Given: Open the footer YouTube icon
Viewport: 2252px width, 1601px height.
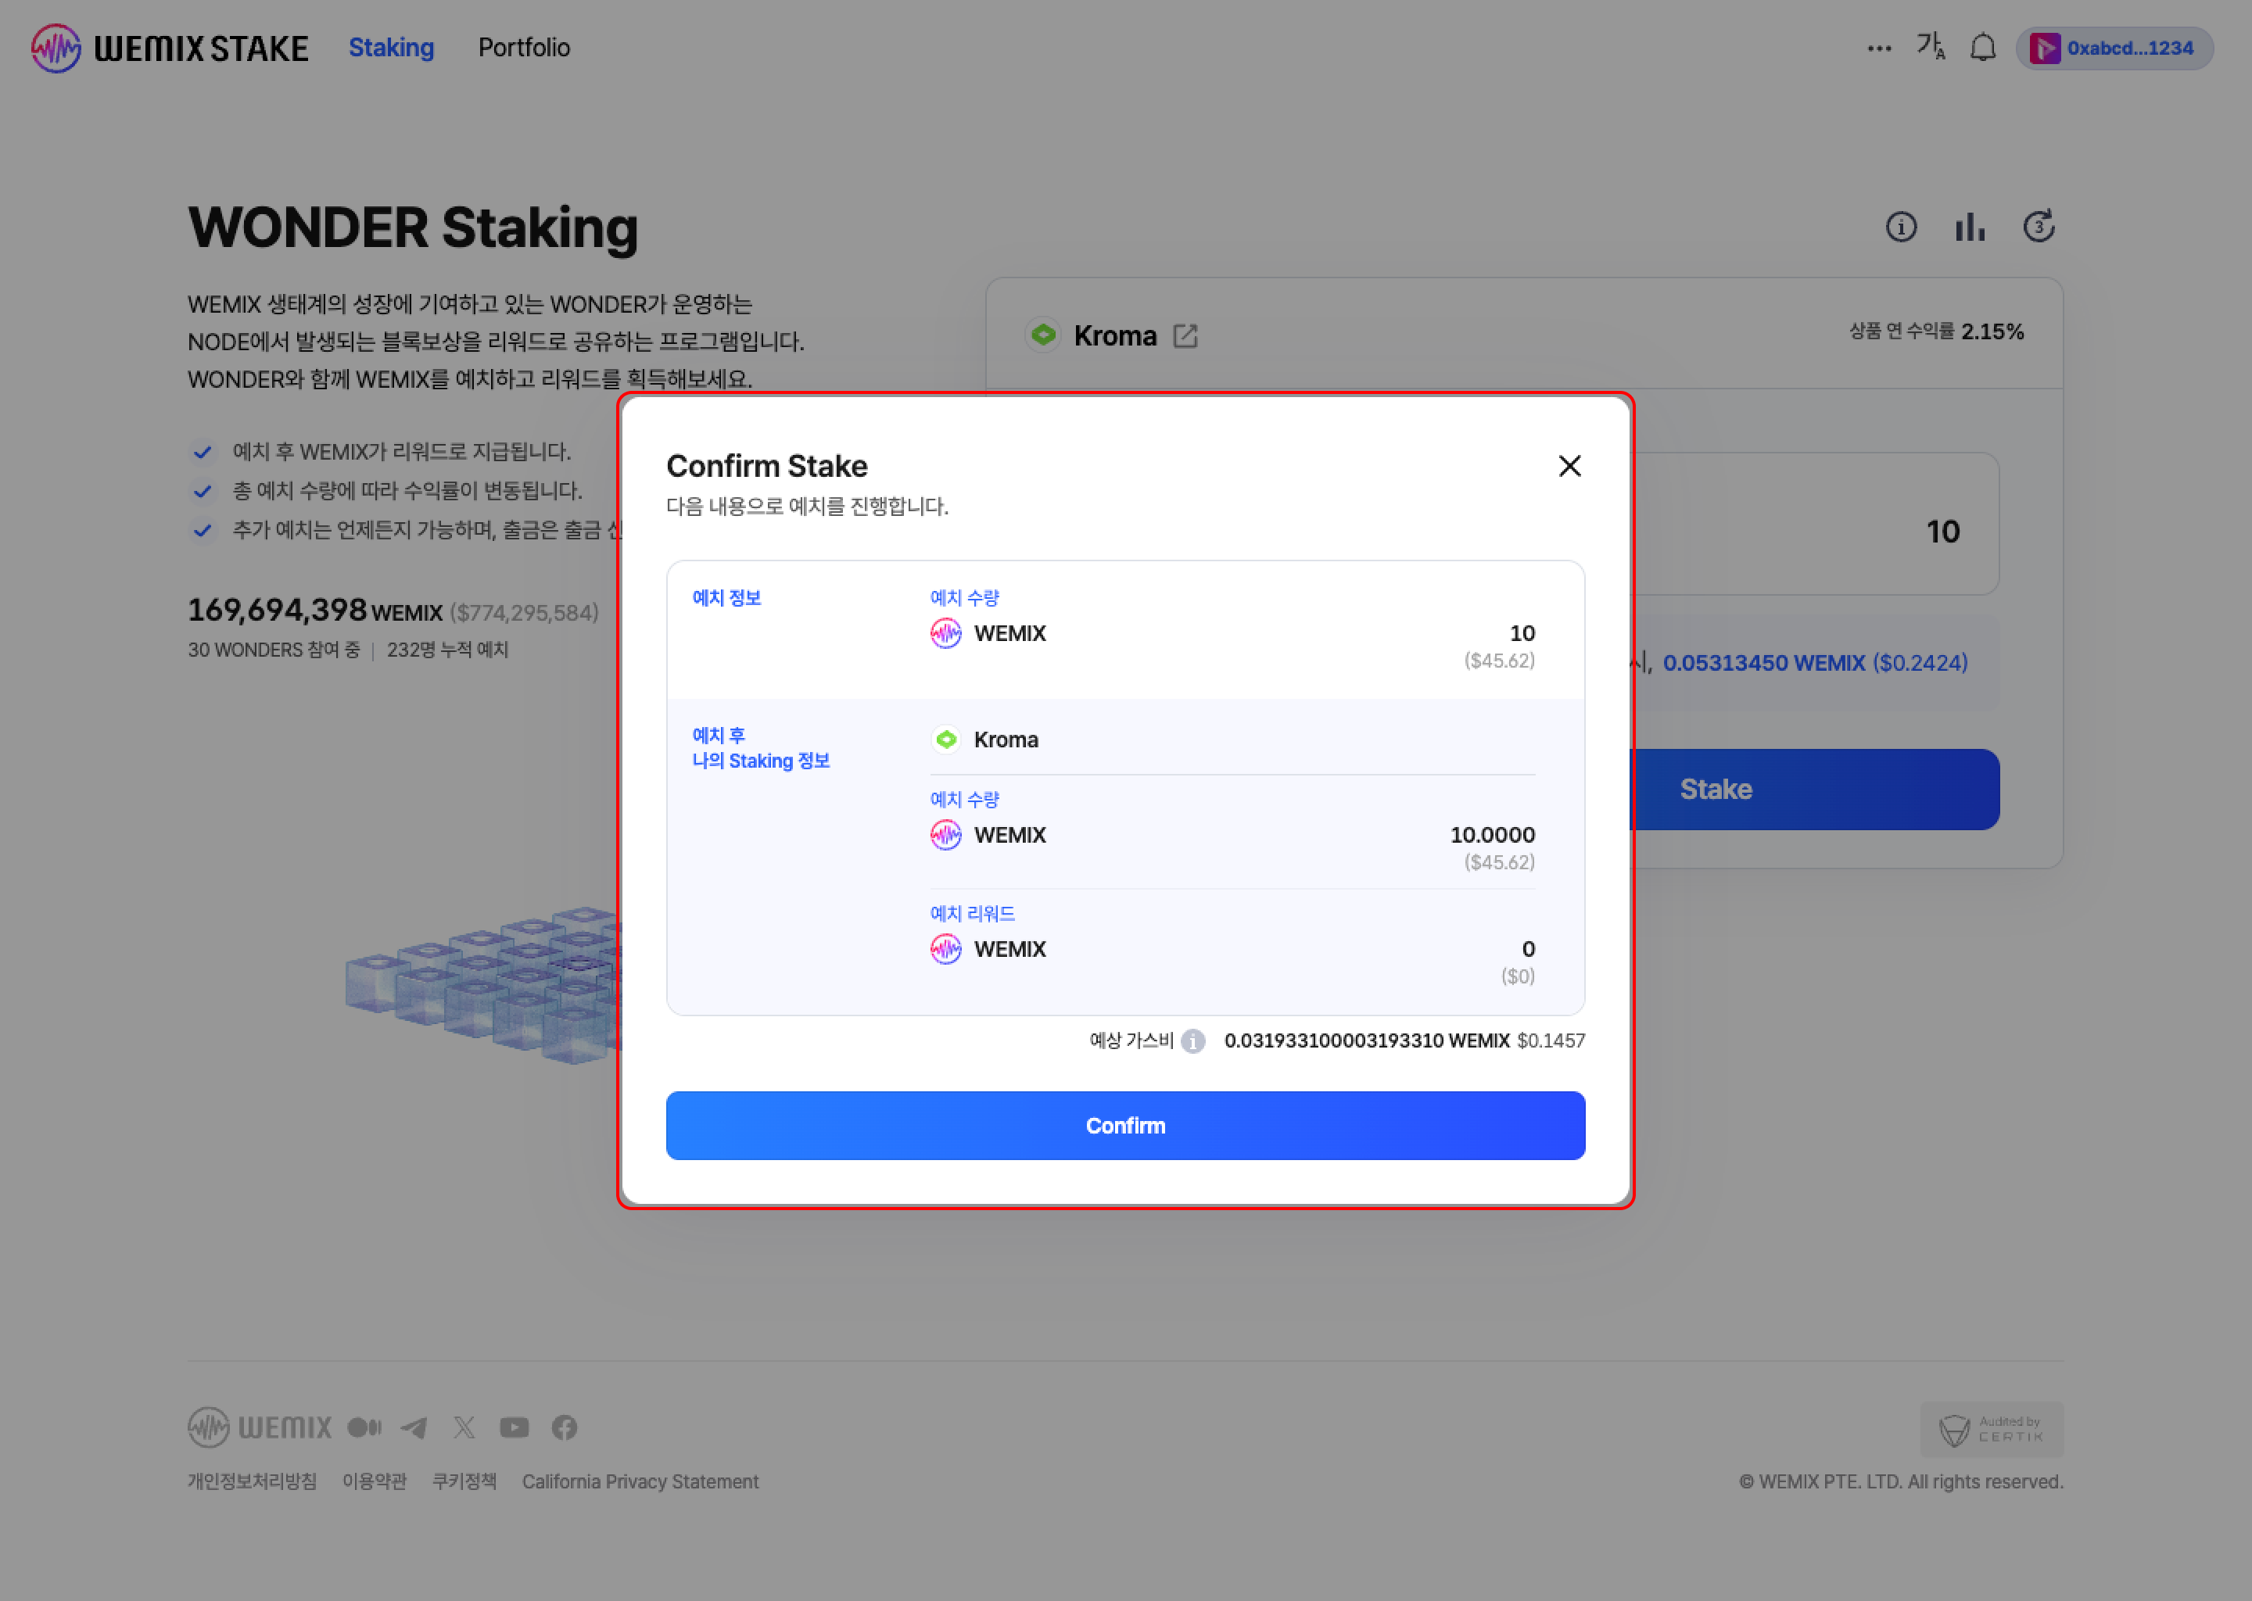Looking at the screenshot, I should (x=514, y=1427).
